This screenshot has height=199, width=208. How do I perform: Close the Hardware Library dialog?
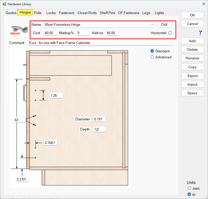coord(204,4)
